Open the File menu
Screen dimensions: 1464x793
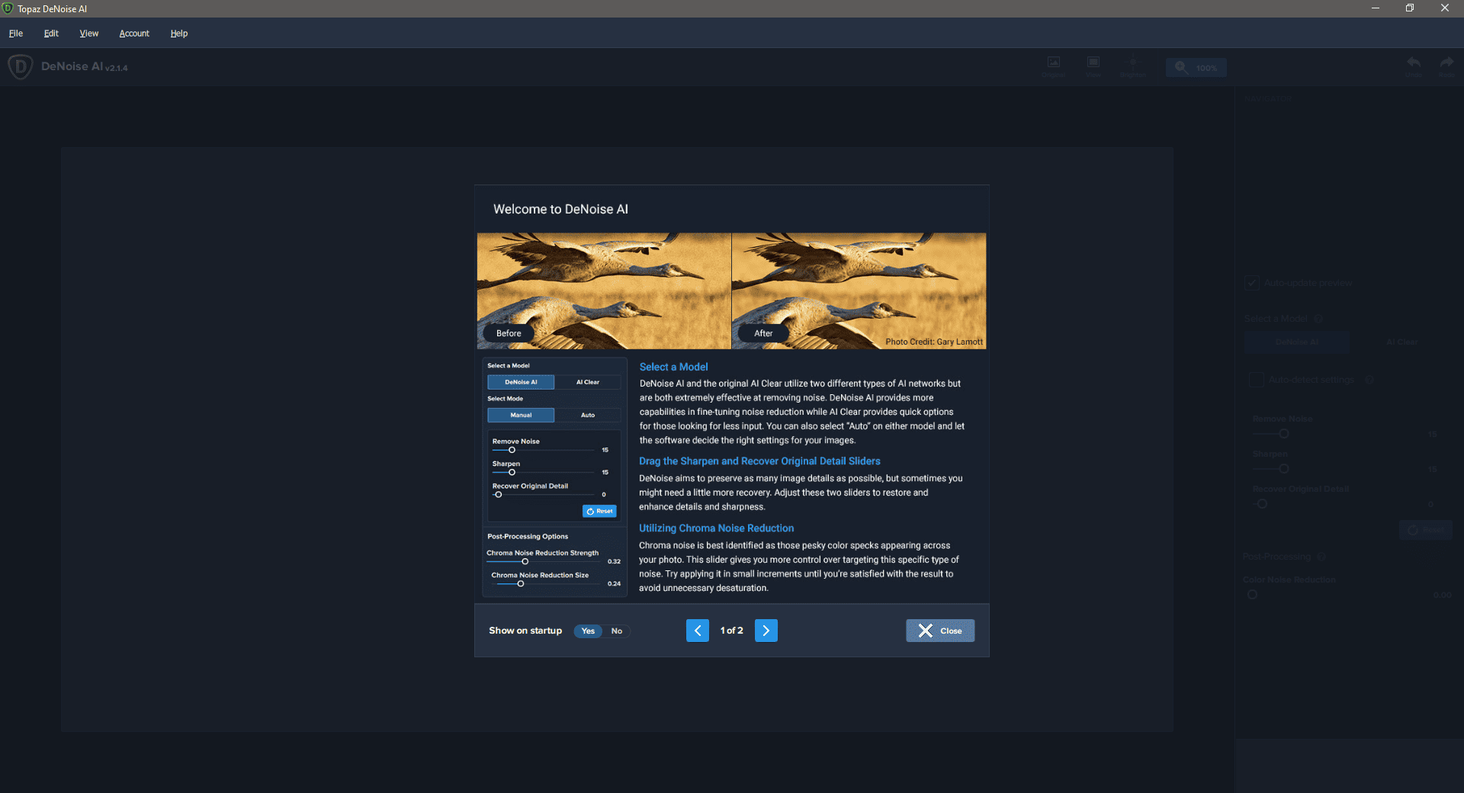pos(16,34)
